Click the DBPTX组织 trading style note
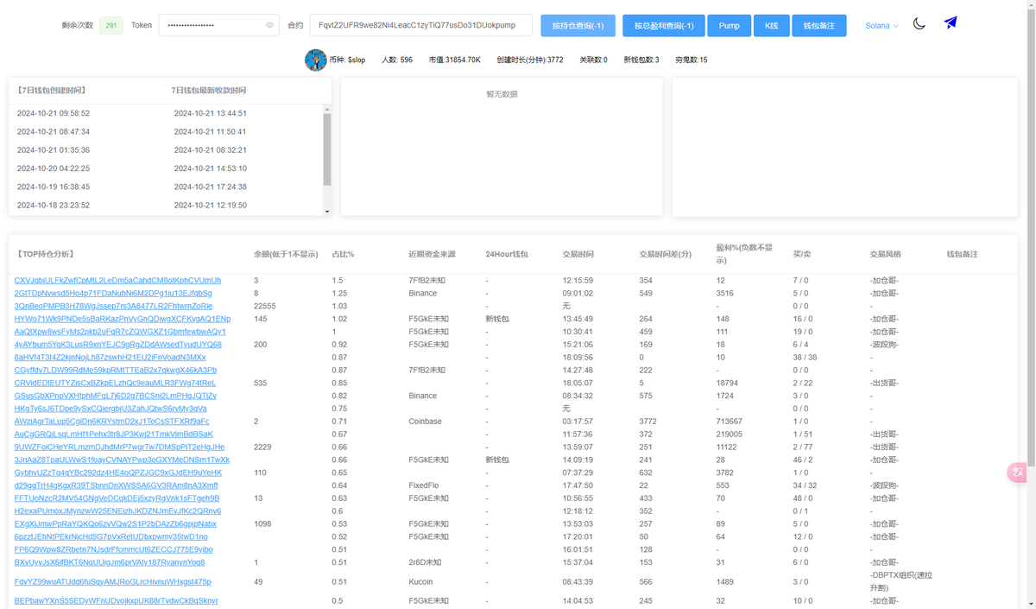Image resolution: width=1036 pixels, height=609 pixels. coord(901,581)
